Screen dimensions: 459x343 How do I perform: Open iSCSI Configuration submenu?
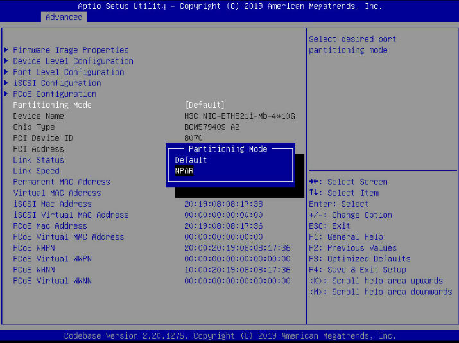(x=57, y=83)
